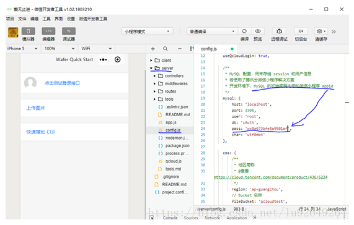
Task: Click the file search magnifier icon
Action: 166,49
